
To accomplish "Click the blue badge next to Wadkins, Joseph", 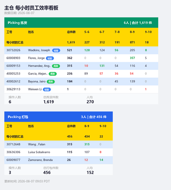I will (56, 51).
